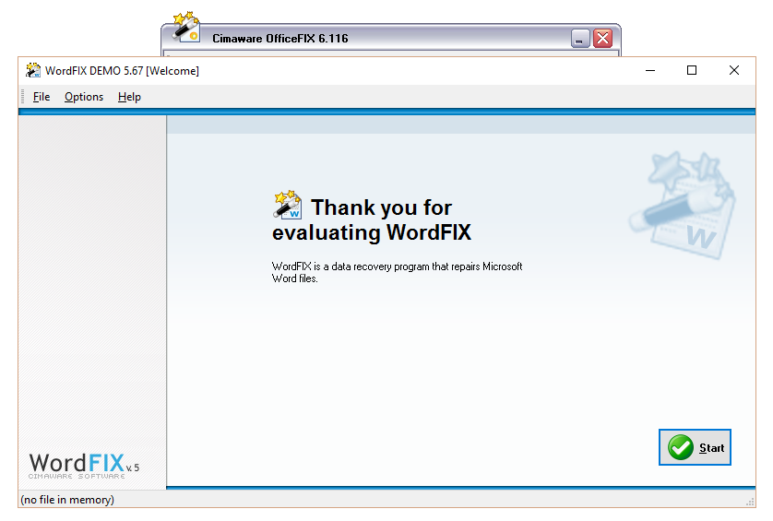Click the WordFIX title bar app icon
The image size is (773, 521).
[x=33, y=70]
